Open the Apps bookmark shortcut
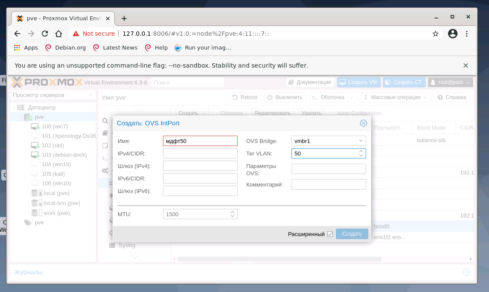 tap(26, 48)
